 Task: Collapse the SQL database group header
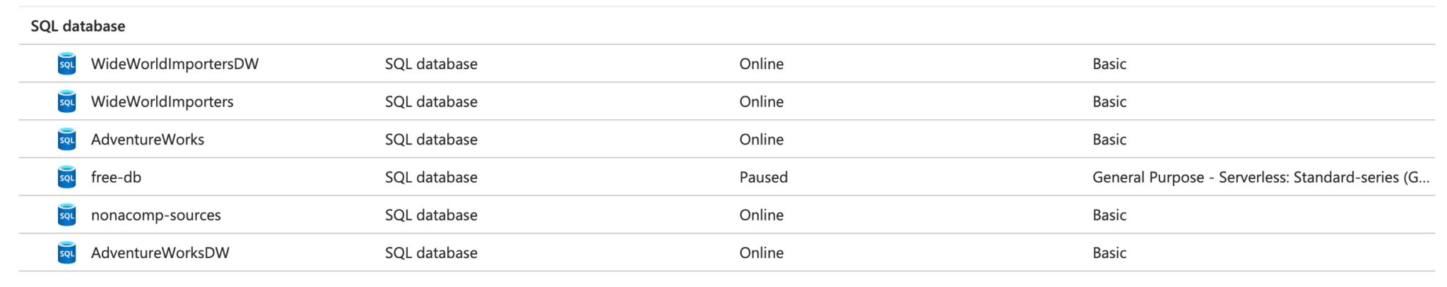coord(78,26)
